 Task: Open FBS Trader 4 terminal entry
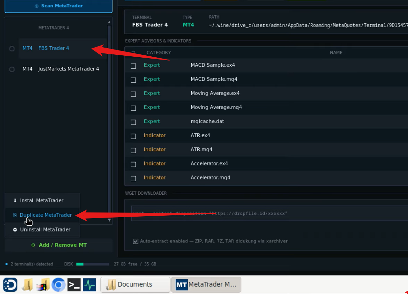(62, 48)
